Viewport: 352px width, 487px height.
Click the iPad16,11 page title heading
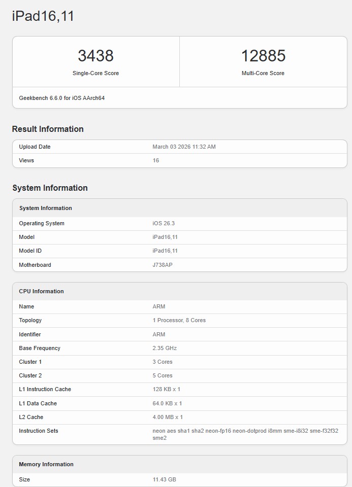point(43,16)
